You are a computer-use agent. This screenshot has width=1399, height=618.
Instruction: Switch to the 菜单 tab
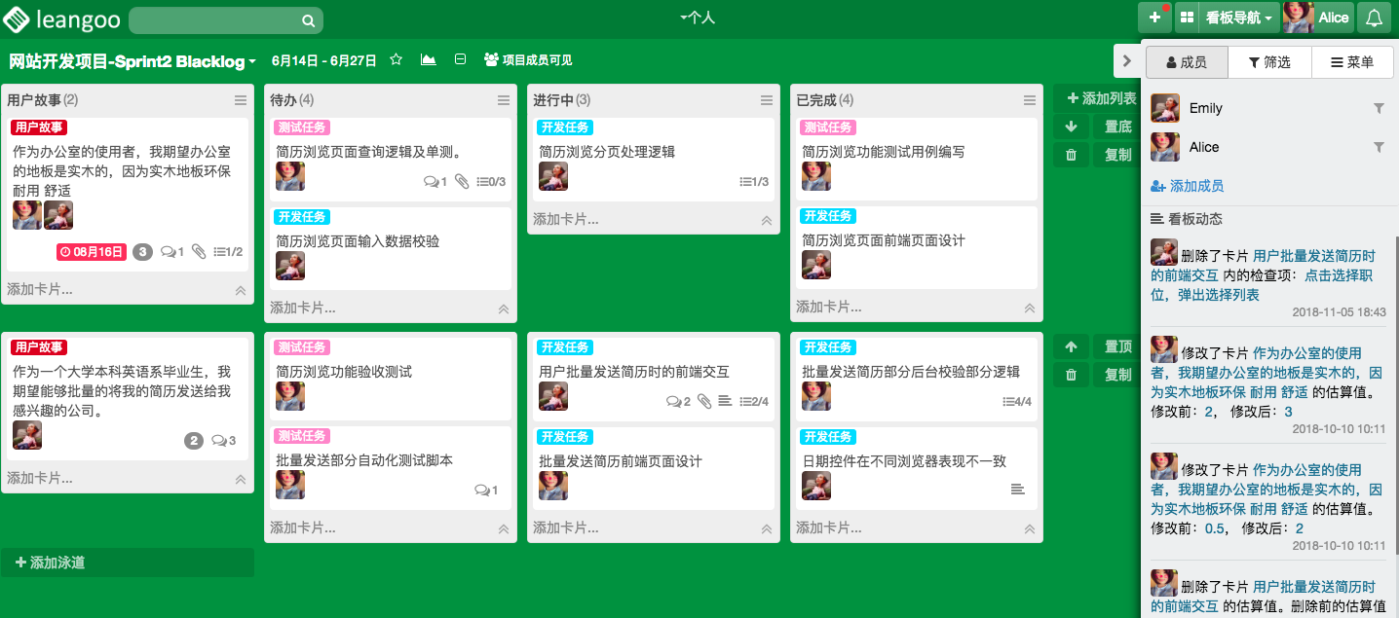click(1352, 62)
